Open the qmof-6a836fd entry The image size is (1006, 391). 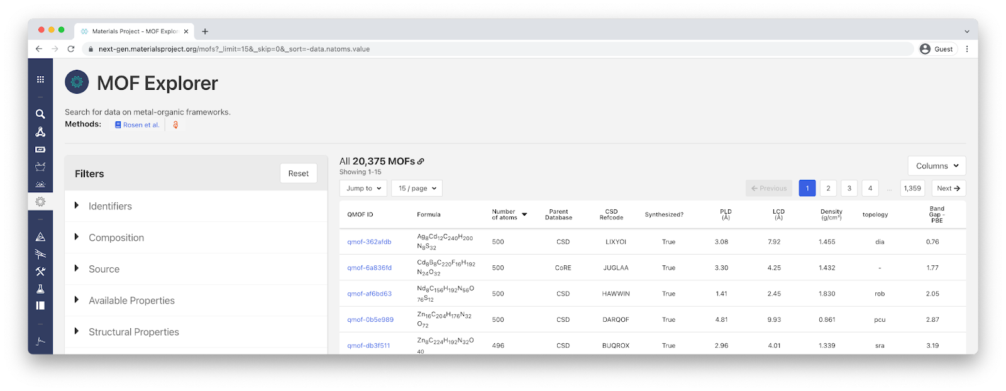(369, 268)
